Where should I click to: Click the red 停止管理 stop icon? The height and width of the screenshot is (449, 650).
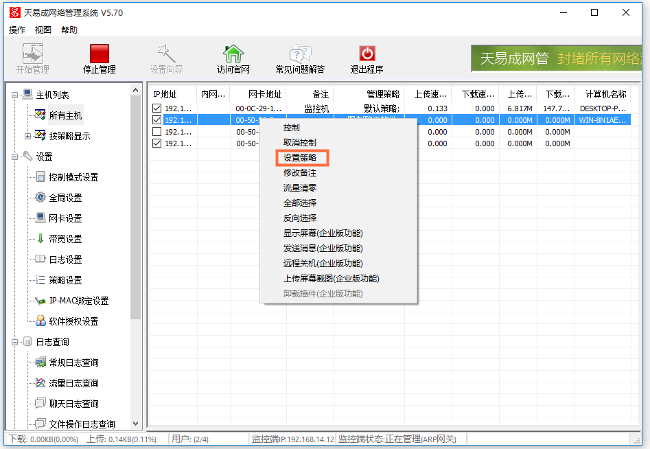[x=100, y=54]
